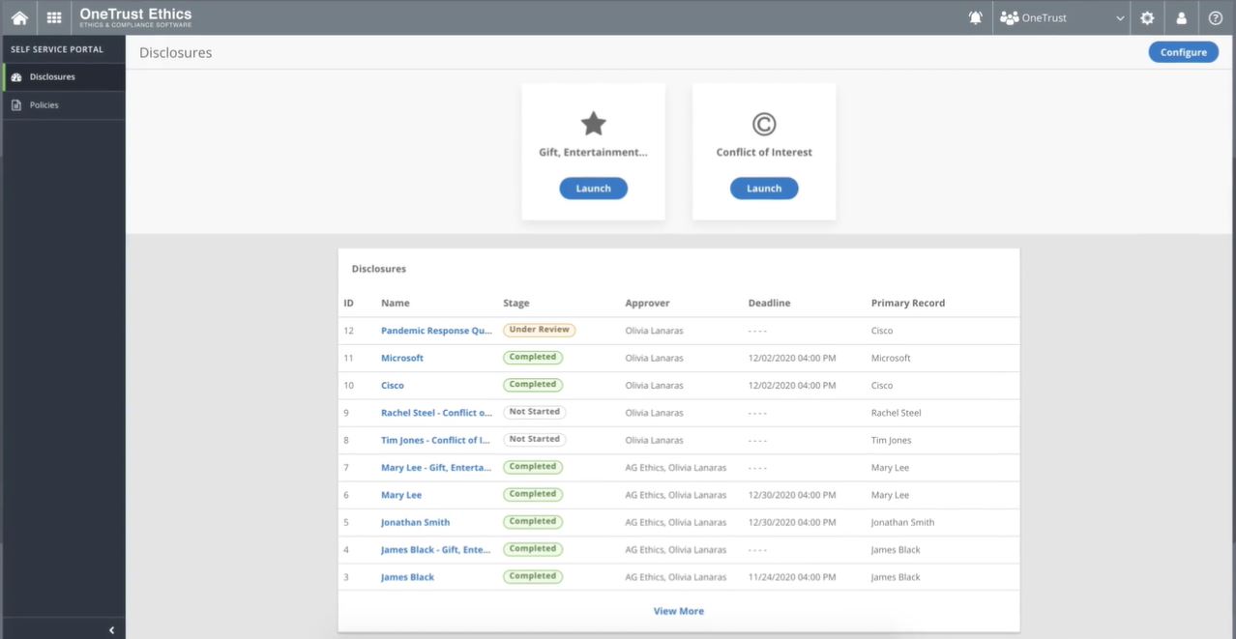
Task: Select Policies in the sidebar menu
Action: [x=64, y=104]
